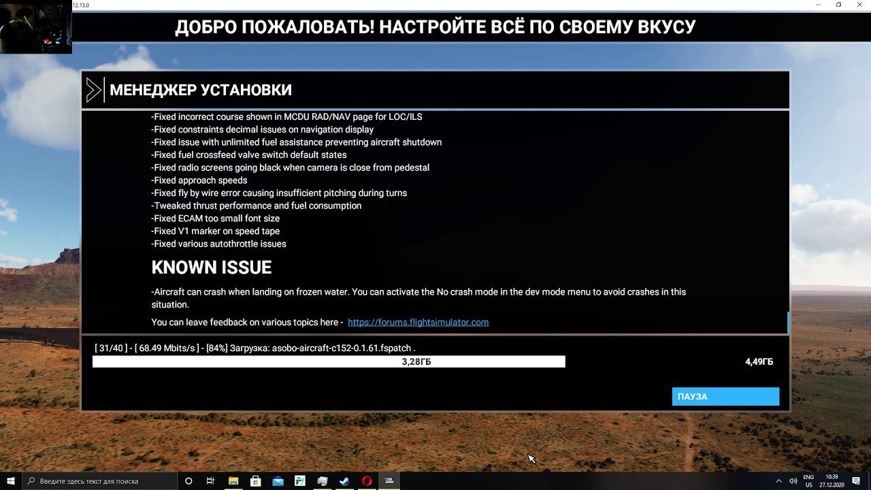Click the download status line with 68.49 Mbits/s

[255, 348]
